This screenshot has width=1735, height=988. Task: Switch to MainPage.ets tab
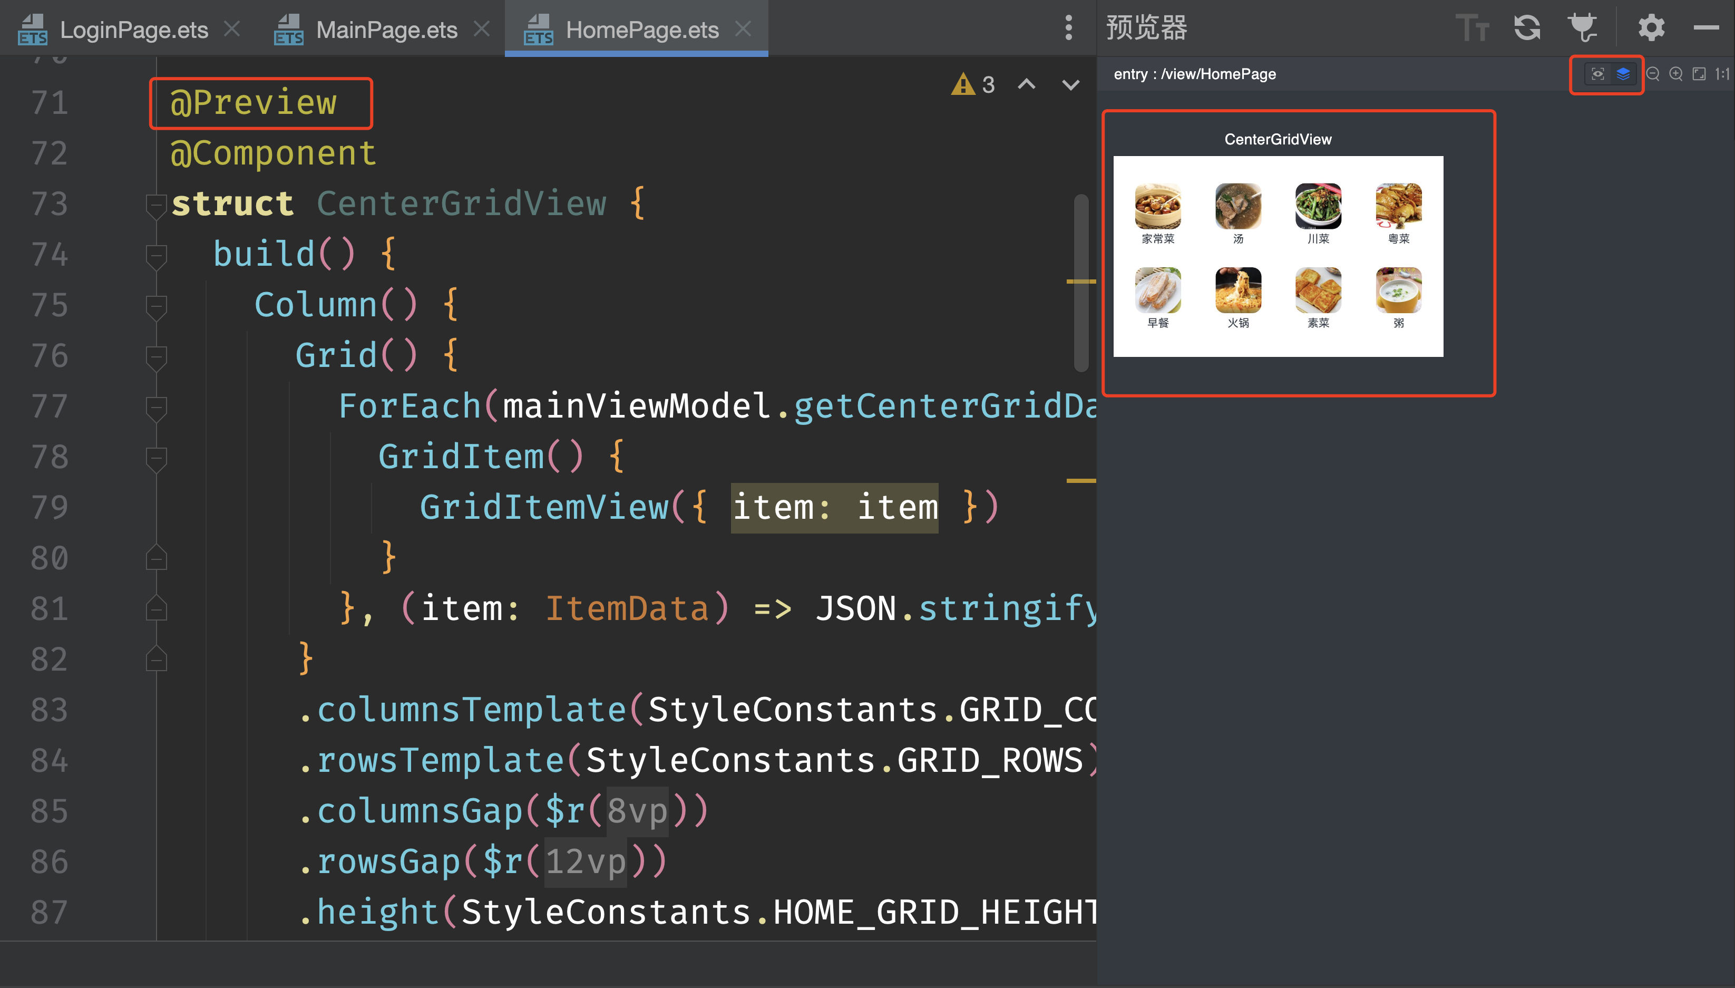click(386, 30)
